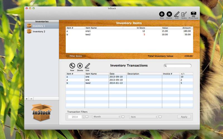Click the New item icon in top toolbar

162,14
